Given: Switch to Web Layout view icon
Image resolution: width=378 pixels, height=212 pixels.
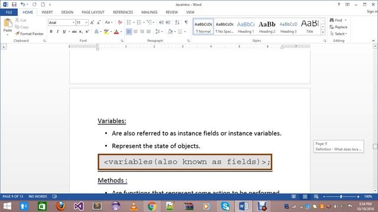Looking at the screenshot, I should tap(316, 197).
